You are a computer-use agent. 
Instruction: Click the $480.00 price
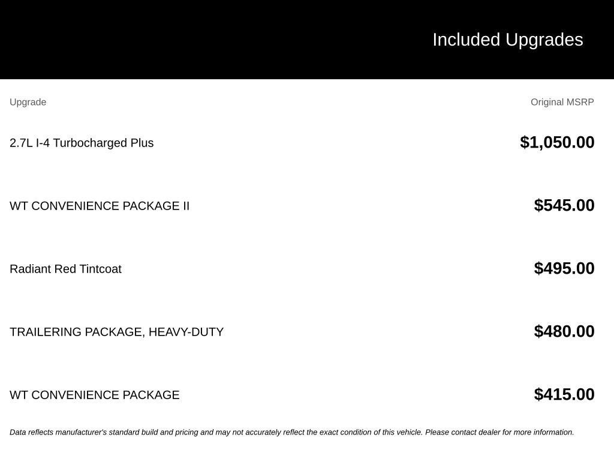coord(564,331)
